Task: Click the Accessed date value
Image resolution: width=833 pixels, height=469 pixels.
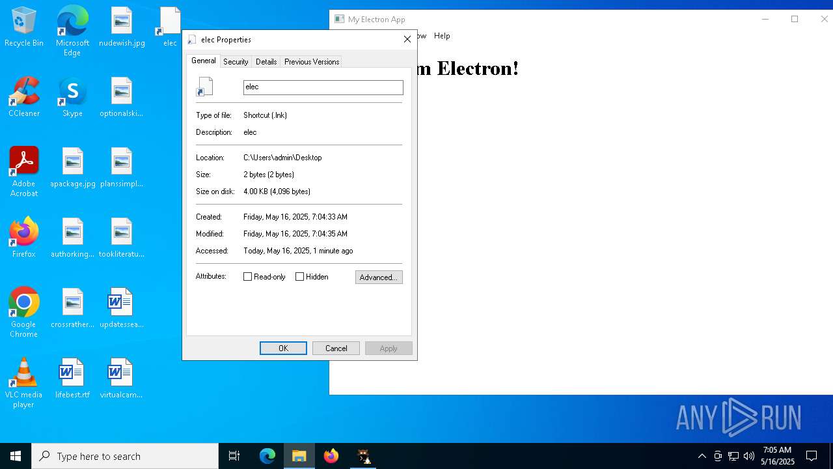Action: tap(298, 251)
